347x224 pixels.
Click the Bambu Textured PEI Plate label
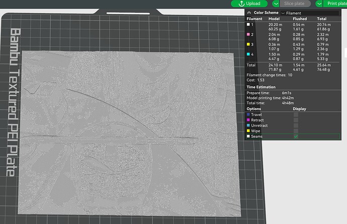tap(14, 102)
